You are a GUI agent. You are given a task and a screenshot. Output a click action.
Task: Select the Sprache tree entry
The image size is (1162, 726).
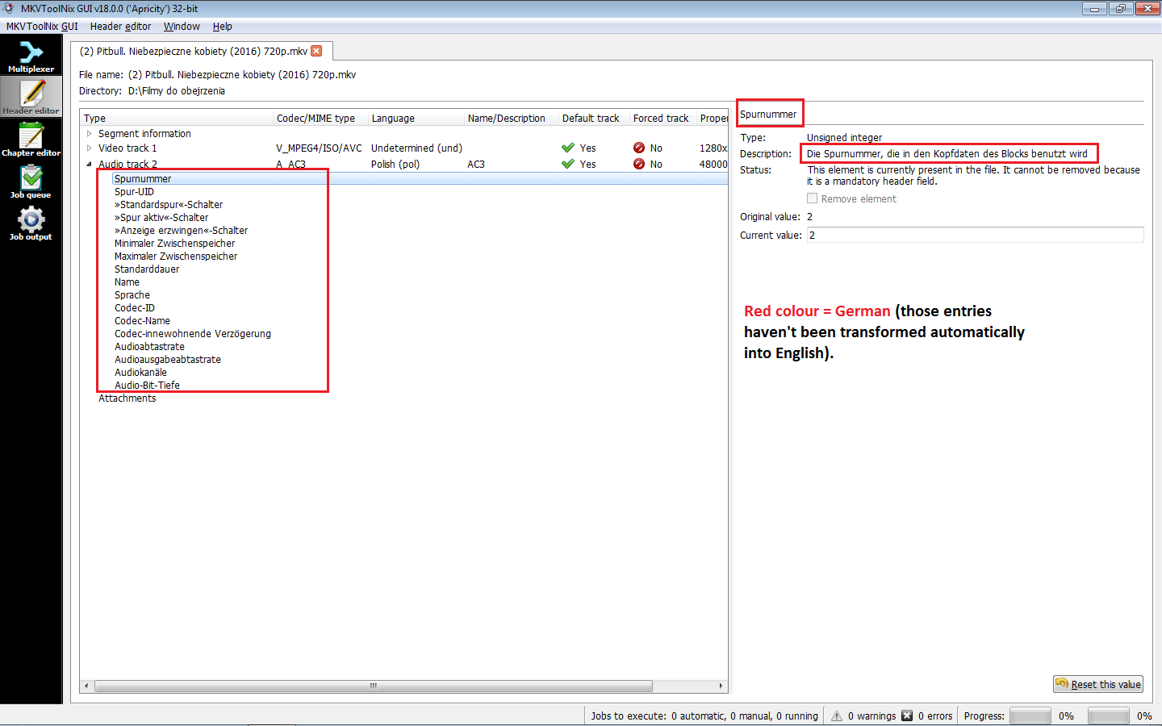pyautogui.click(x=132, y=295)
